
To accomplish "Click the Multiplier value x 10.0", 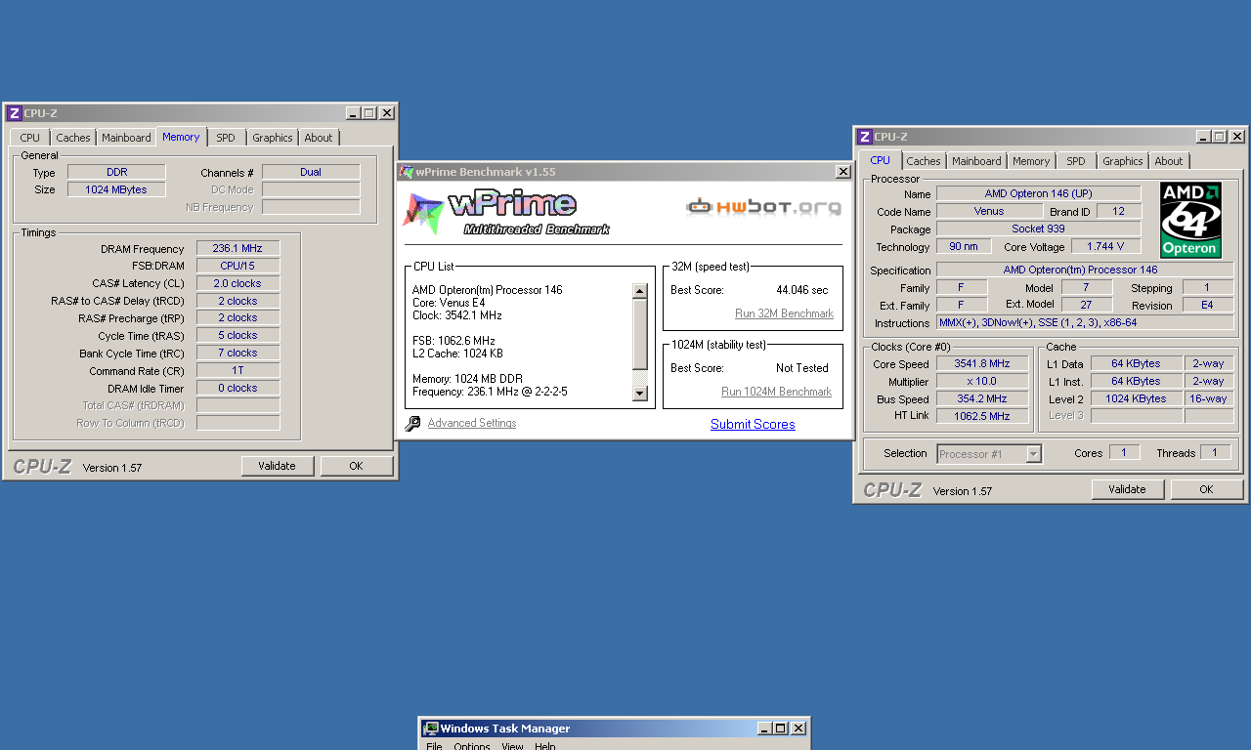I will (x=982, y=381).
